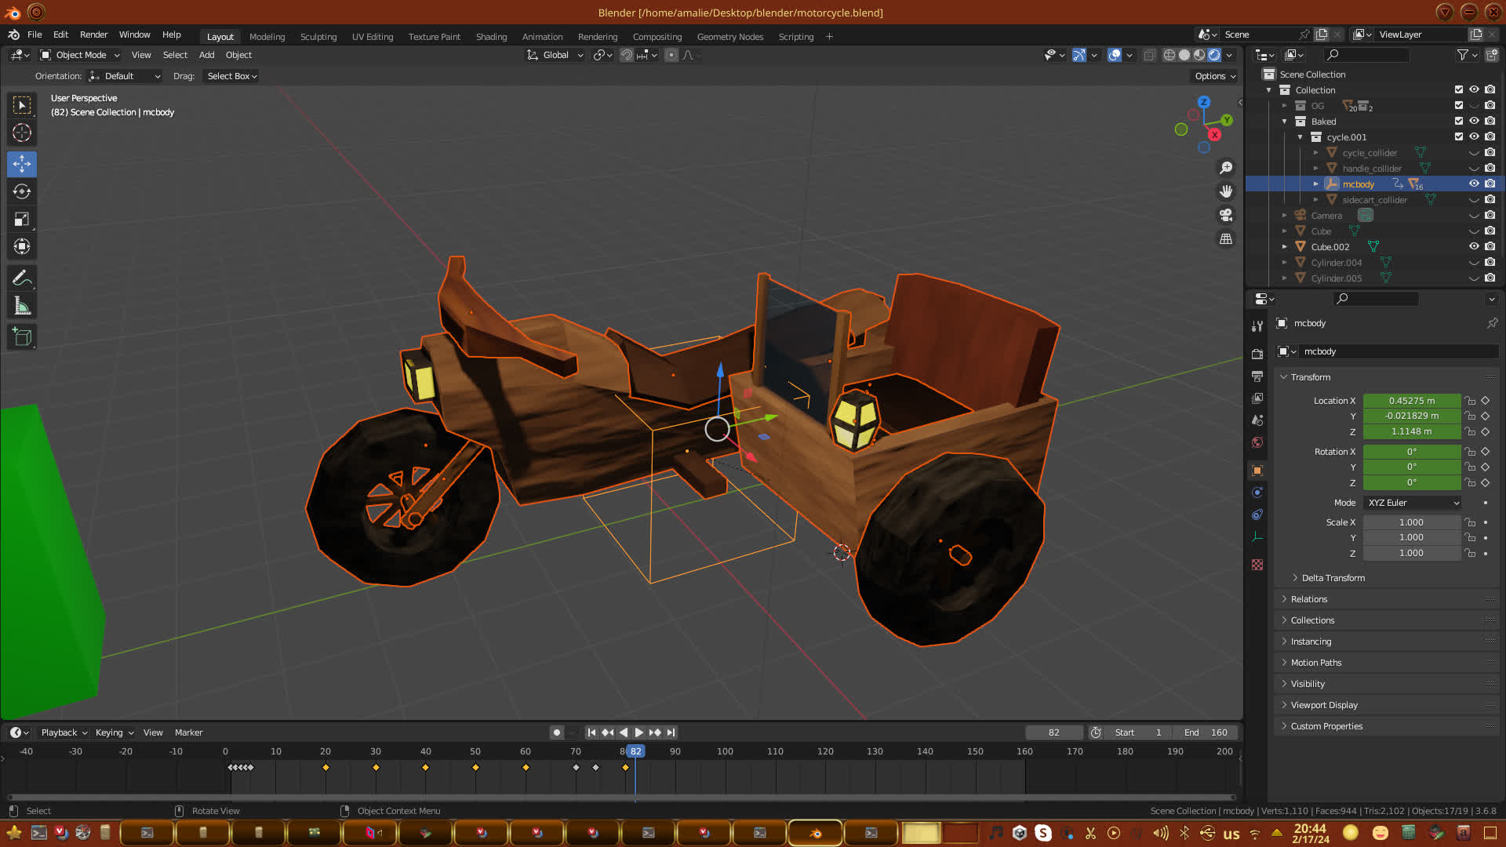Hide Cube.002 using its eye icon
Viewport: 1506px width, 847px height.
tap(1474, 246)
